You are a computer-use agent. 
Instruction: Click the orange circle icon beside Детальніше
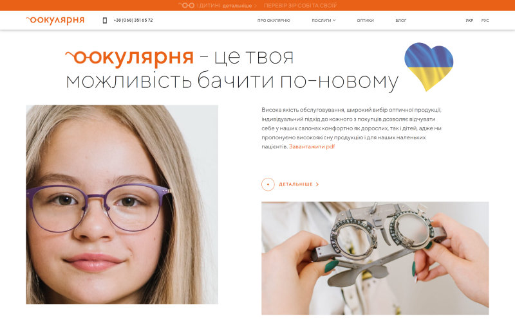click(268, 184)
